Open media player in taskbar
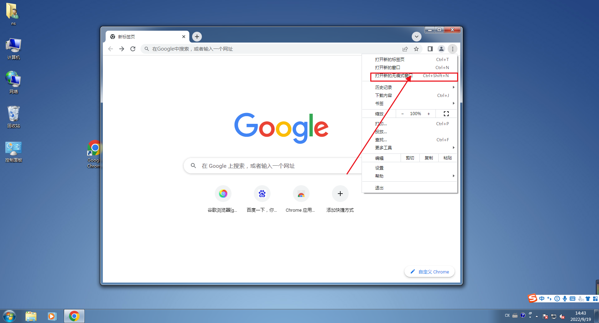 (x=52, y=316)
